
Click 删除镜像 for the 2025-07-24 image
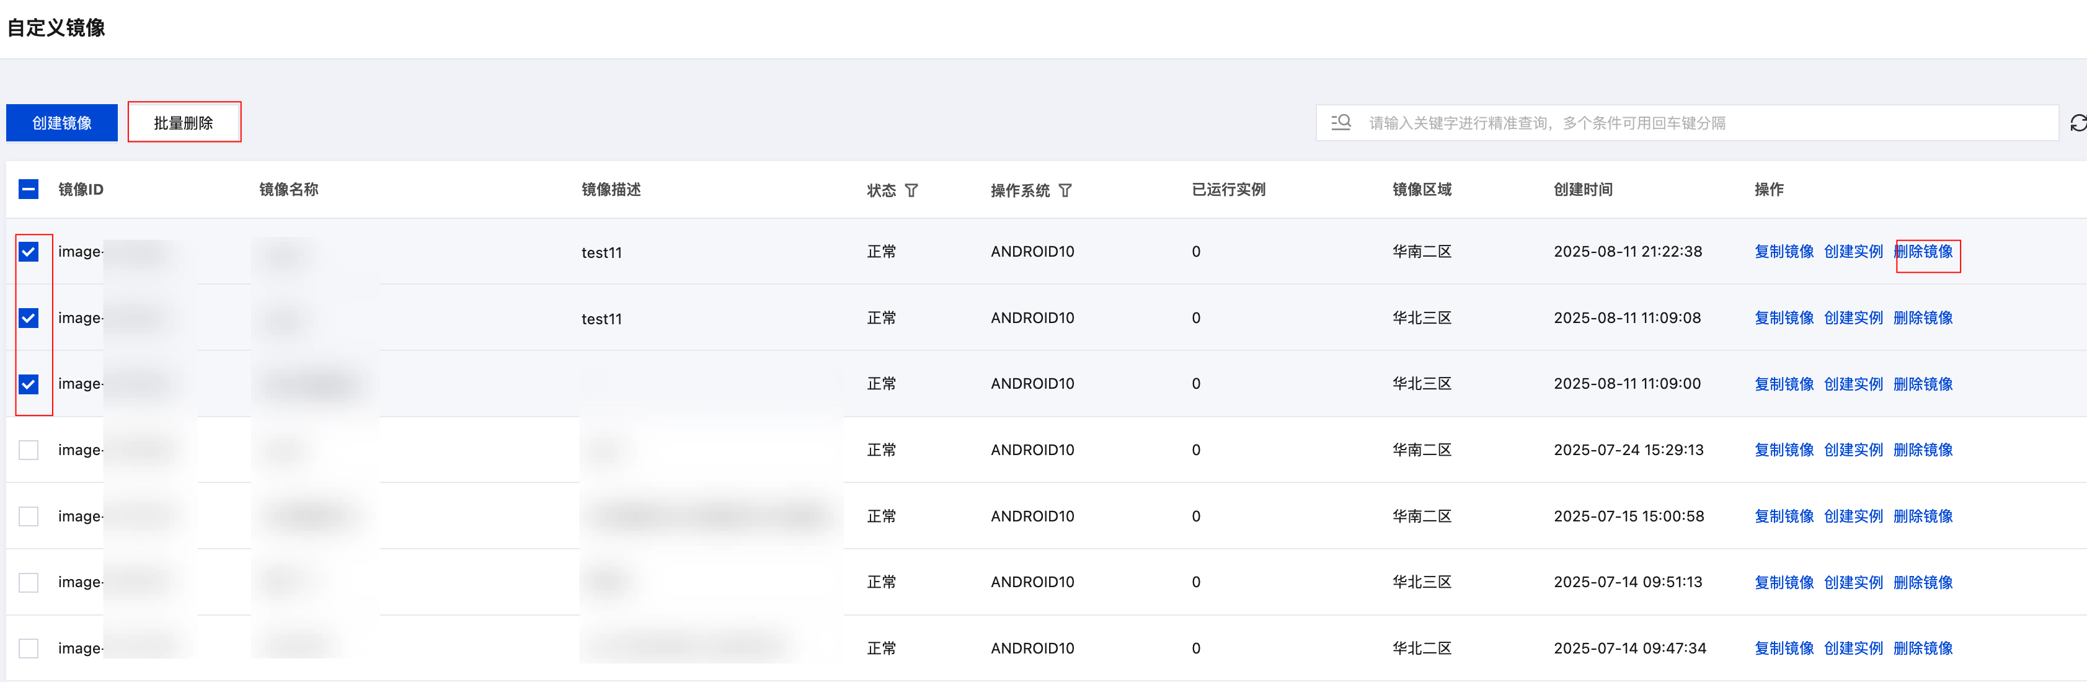pyautogui.click(x=1923, y=449)
